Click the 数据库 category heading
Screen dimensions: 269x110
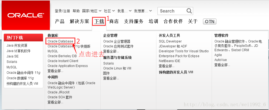pyautogui.click(x=53, y=35)
